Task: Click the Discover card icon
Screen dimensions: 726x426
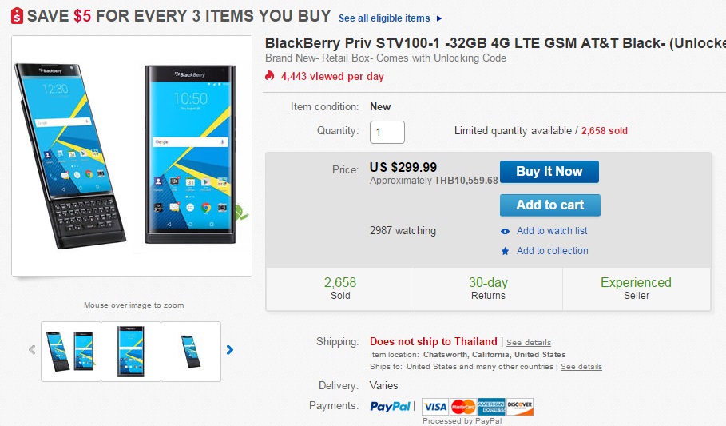Action: (519, 406)
